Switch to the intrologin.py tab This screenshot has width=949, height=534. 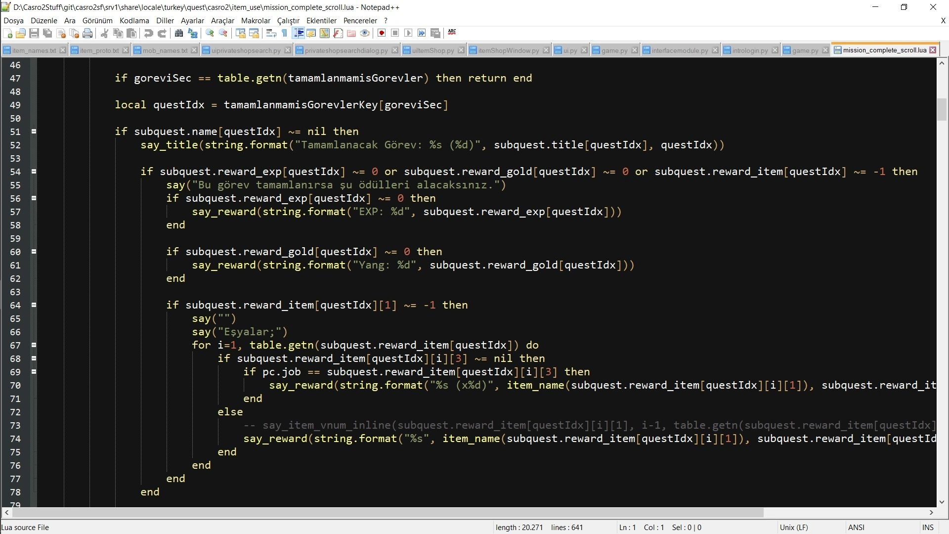[x=750, y=50]
